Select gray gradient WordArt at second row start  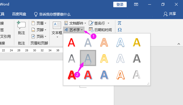pyautogui.click(x=71, y=59)
